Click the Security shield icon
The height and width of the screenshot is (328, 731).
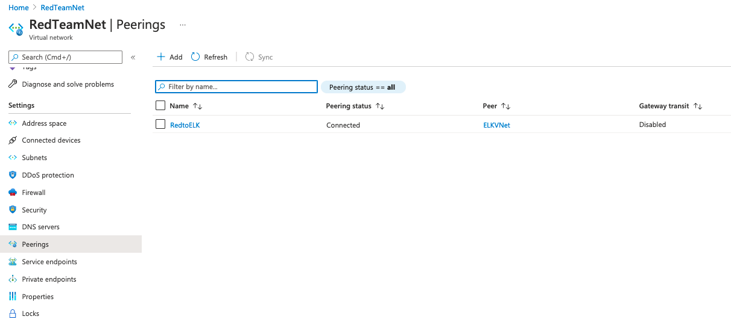click(x=13, y=210)
